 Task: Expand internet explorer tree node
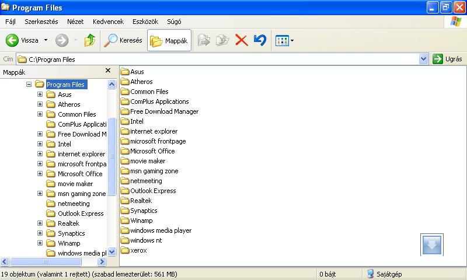click(x=40, y=154)
